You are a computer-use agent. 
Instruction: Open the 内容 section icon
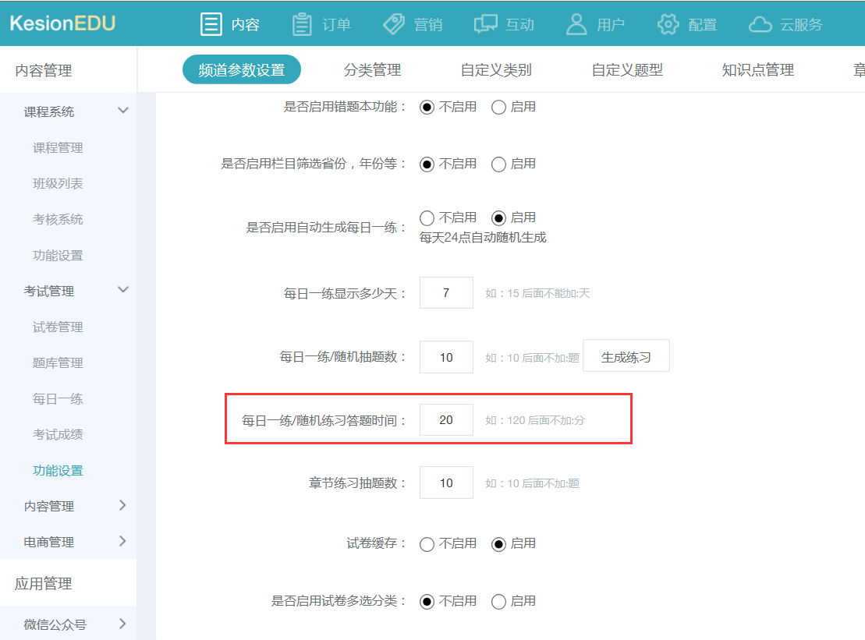point(211,23)
